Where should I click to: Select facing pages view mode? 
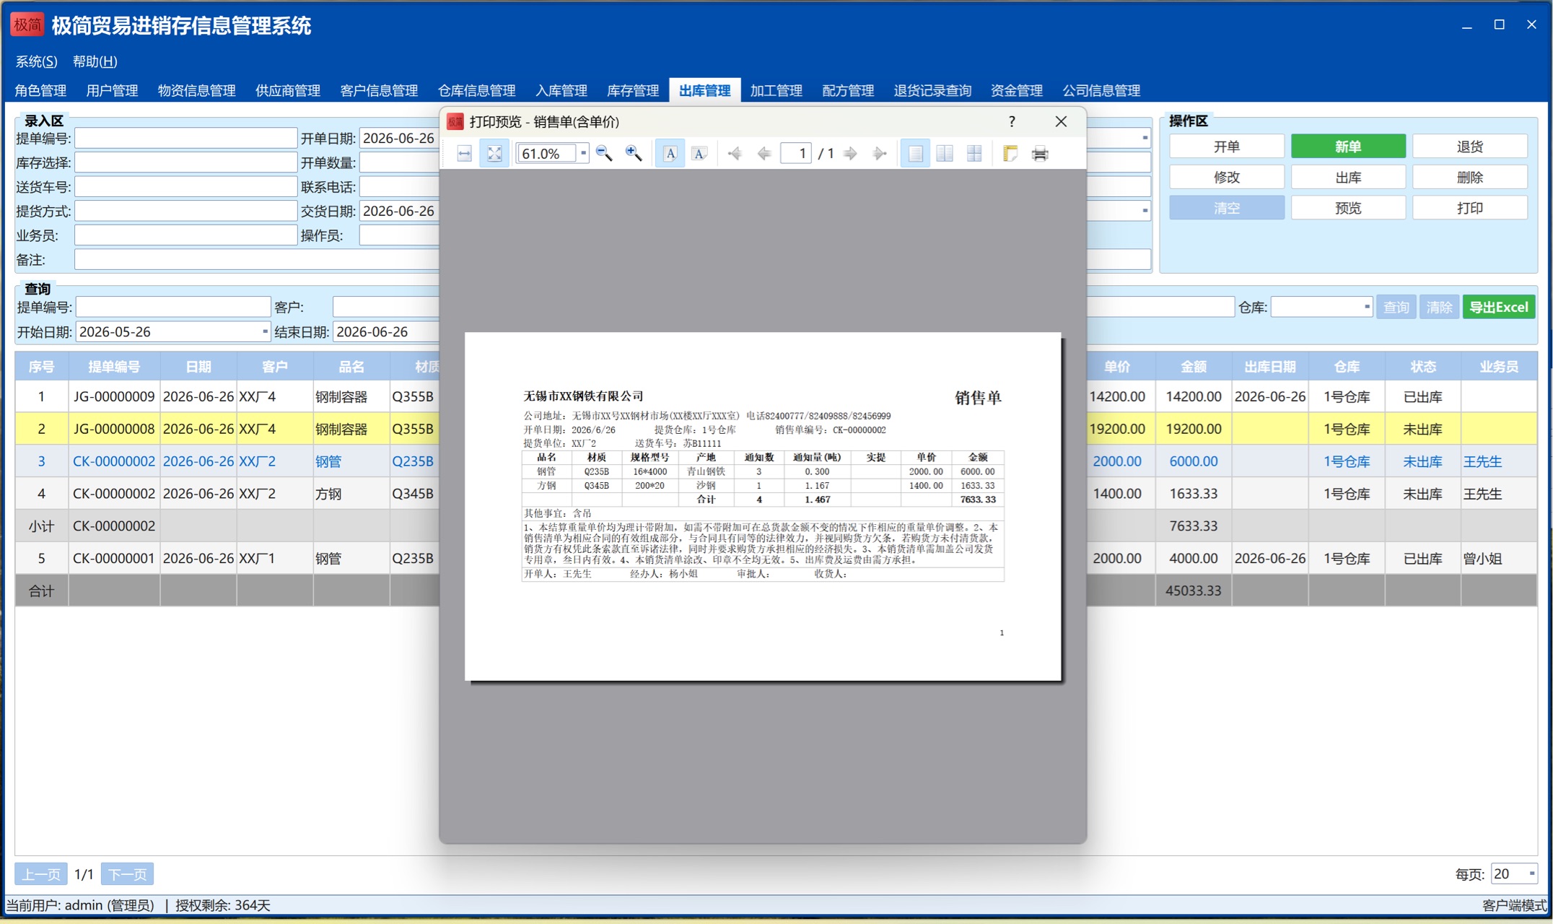pyautogui.click(x=945, y=154)
